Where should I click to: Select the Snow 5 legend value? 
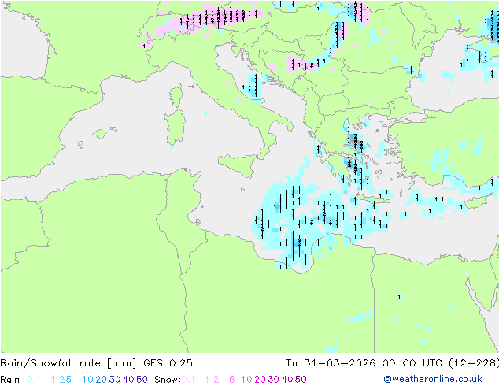(232, 380)
